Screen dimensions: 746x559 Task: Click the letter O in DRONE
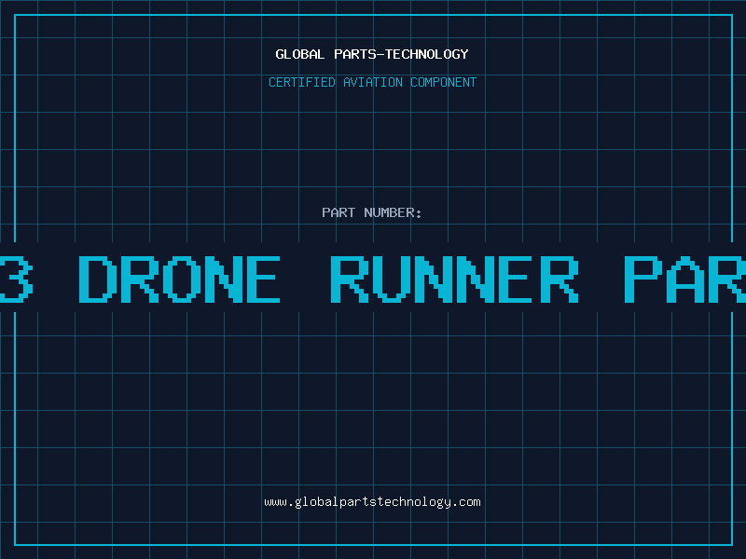(x=178, y=279)
